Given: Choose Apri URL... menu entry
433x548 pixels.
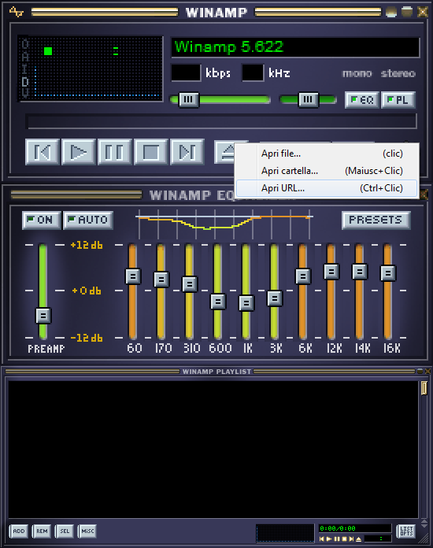Looking at the screenshot, I should 327,188.
